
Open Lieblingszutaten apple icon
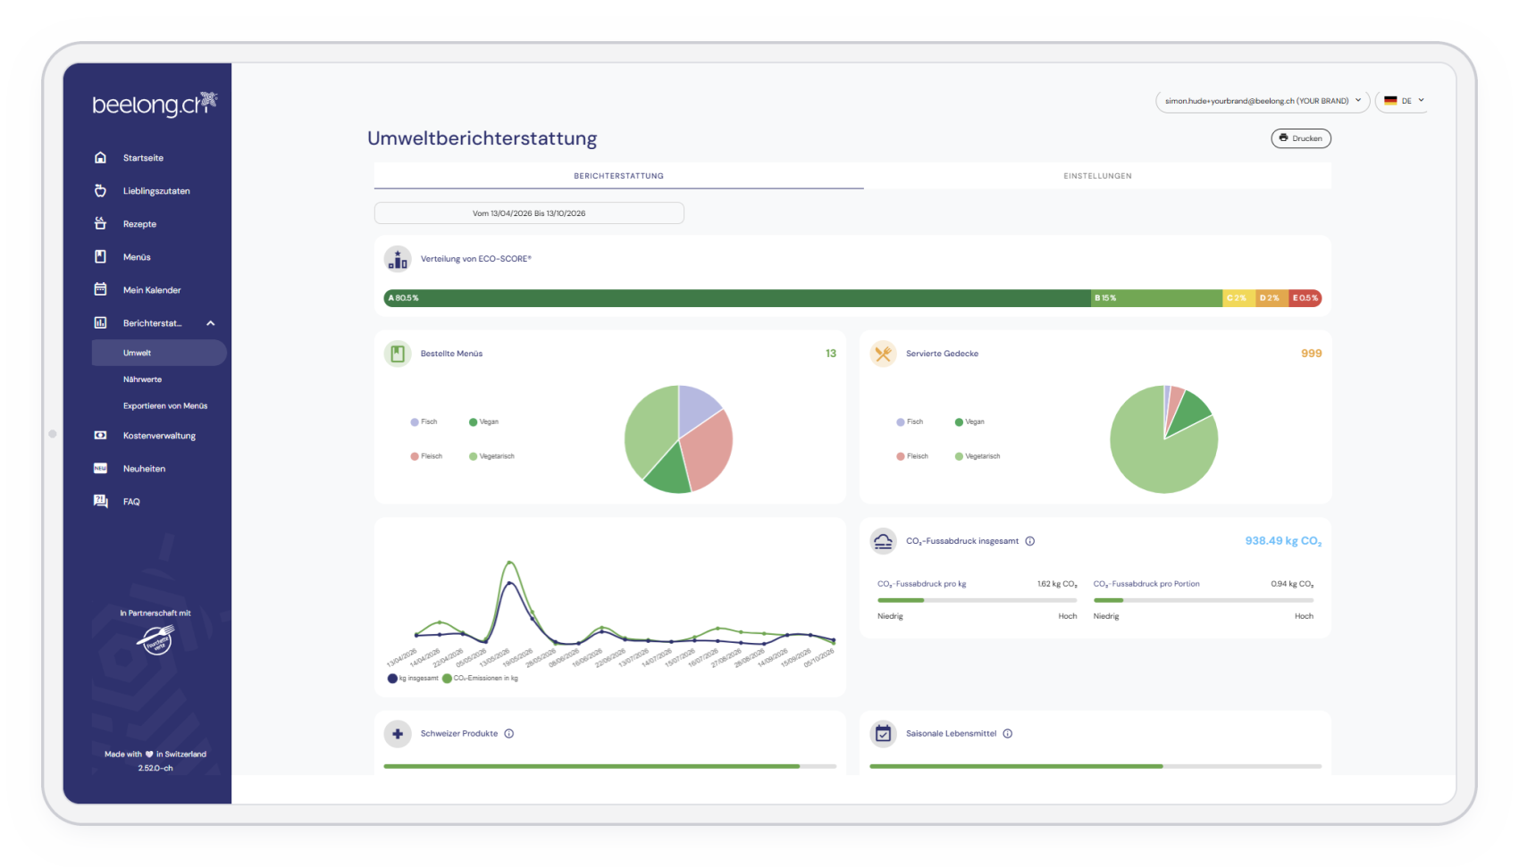tap(100, 191)
